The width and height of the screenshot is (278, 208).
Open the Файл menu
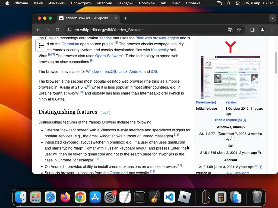point(38,3)
